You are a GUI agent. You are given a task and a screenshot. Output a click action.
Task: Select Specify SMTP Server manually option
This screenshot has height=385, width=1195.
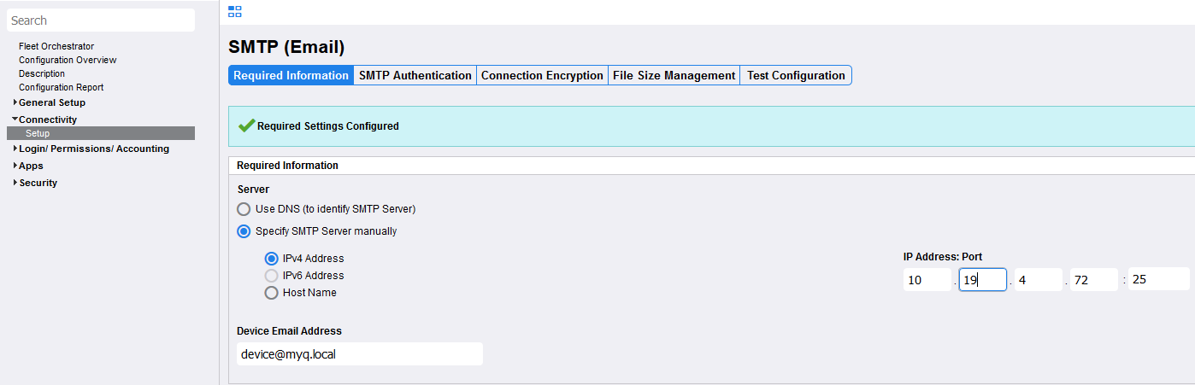[244, 231]
